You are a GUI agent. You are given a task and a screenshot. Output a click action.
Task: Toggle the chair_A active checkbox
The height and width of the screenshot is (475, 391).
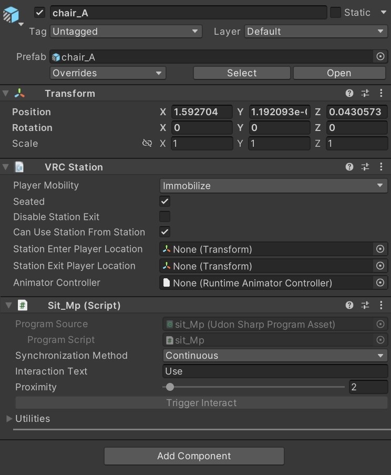(x=40, y=13)
